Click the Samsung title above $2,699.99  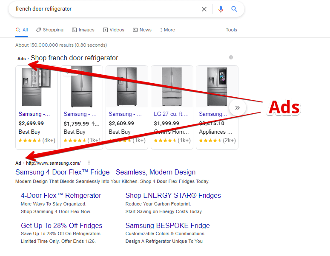(34, 114)
